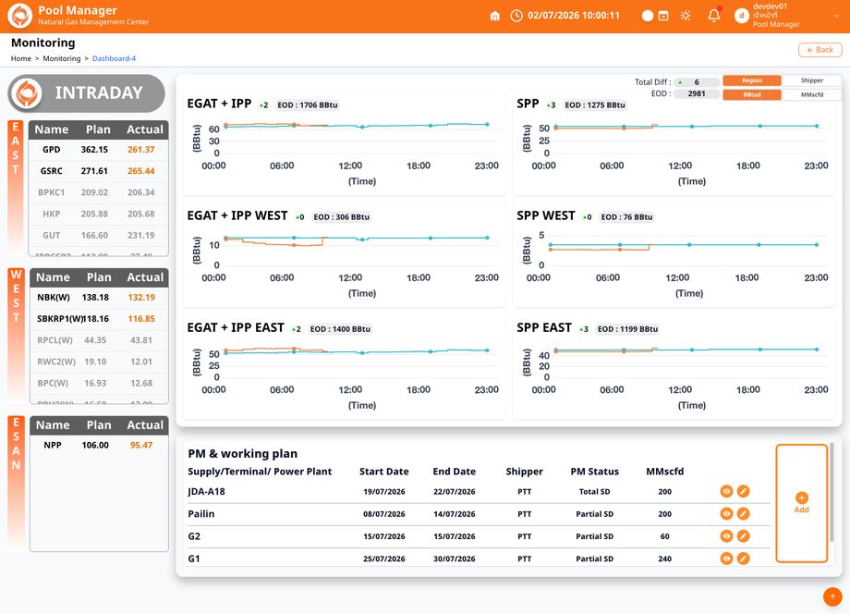Select the BPC(W) row
The height and width of the screenshot is (614, 850).
click(99, 383)
